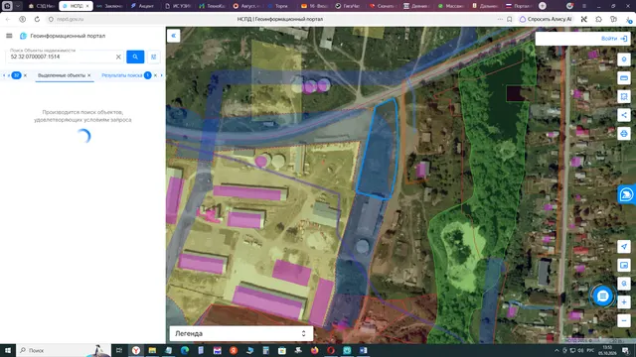Open Firefox from the taskbar
636x357 pixels.
point(314,350)
